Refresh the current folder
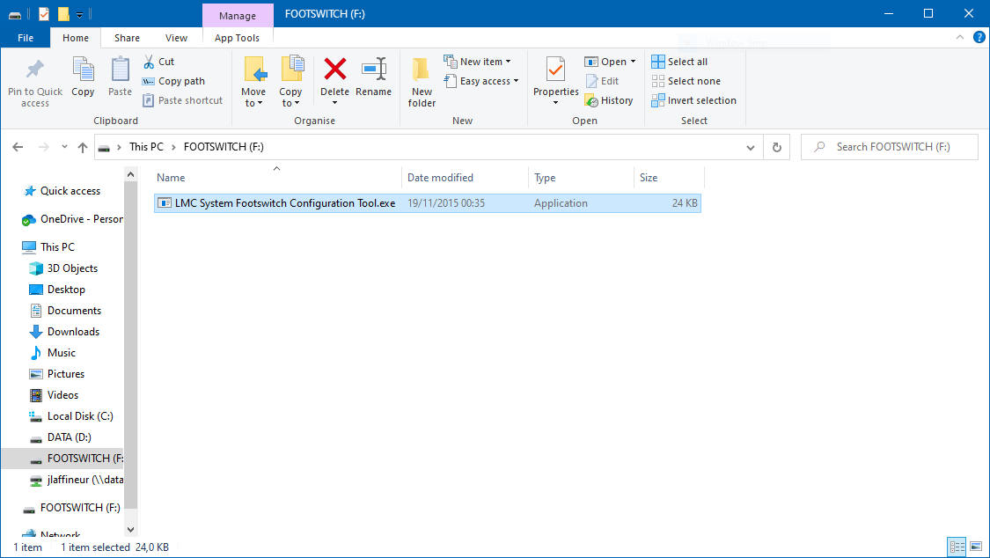The image size is (990, 558). (x=776, y=147)
